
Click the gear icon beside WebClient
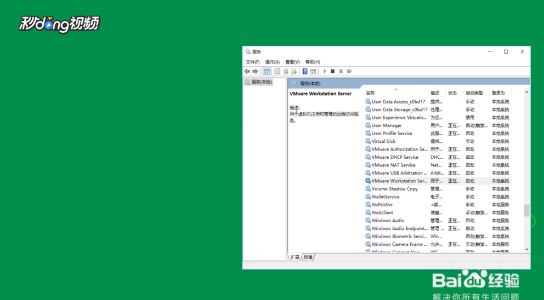pos(368,212)
